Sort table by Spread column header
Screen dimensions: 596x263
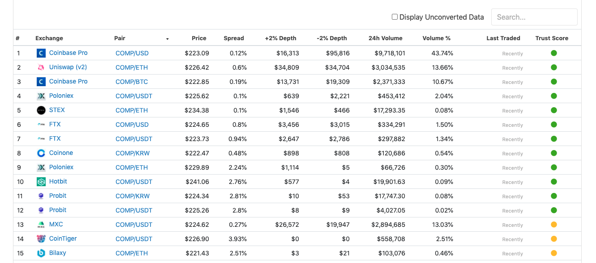pyautogui.click(x=234, y=38)
